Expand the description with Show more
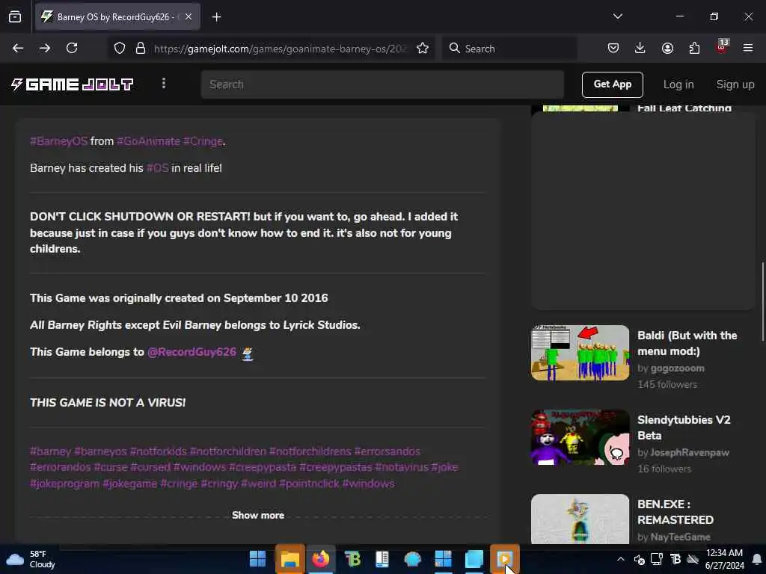Image resolution: width=766 pixels, height=574 pixels. tap(258, 516)
